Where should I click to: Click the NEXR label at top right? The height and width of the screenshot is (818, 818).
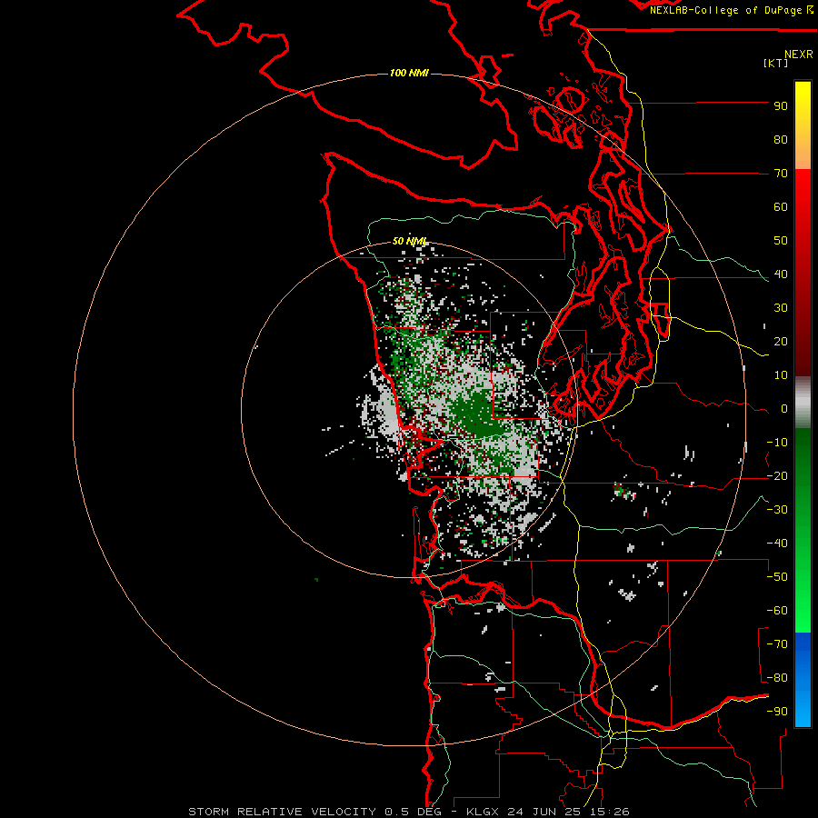coord(799,55)
